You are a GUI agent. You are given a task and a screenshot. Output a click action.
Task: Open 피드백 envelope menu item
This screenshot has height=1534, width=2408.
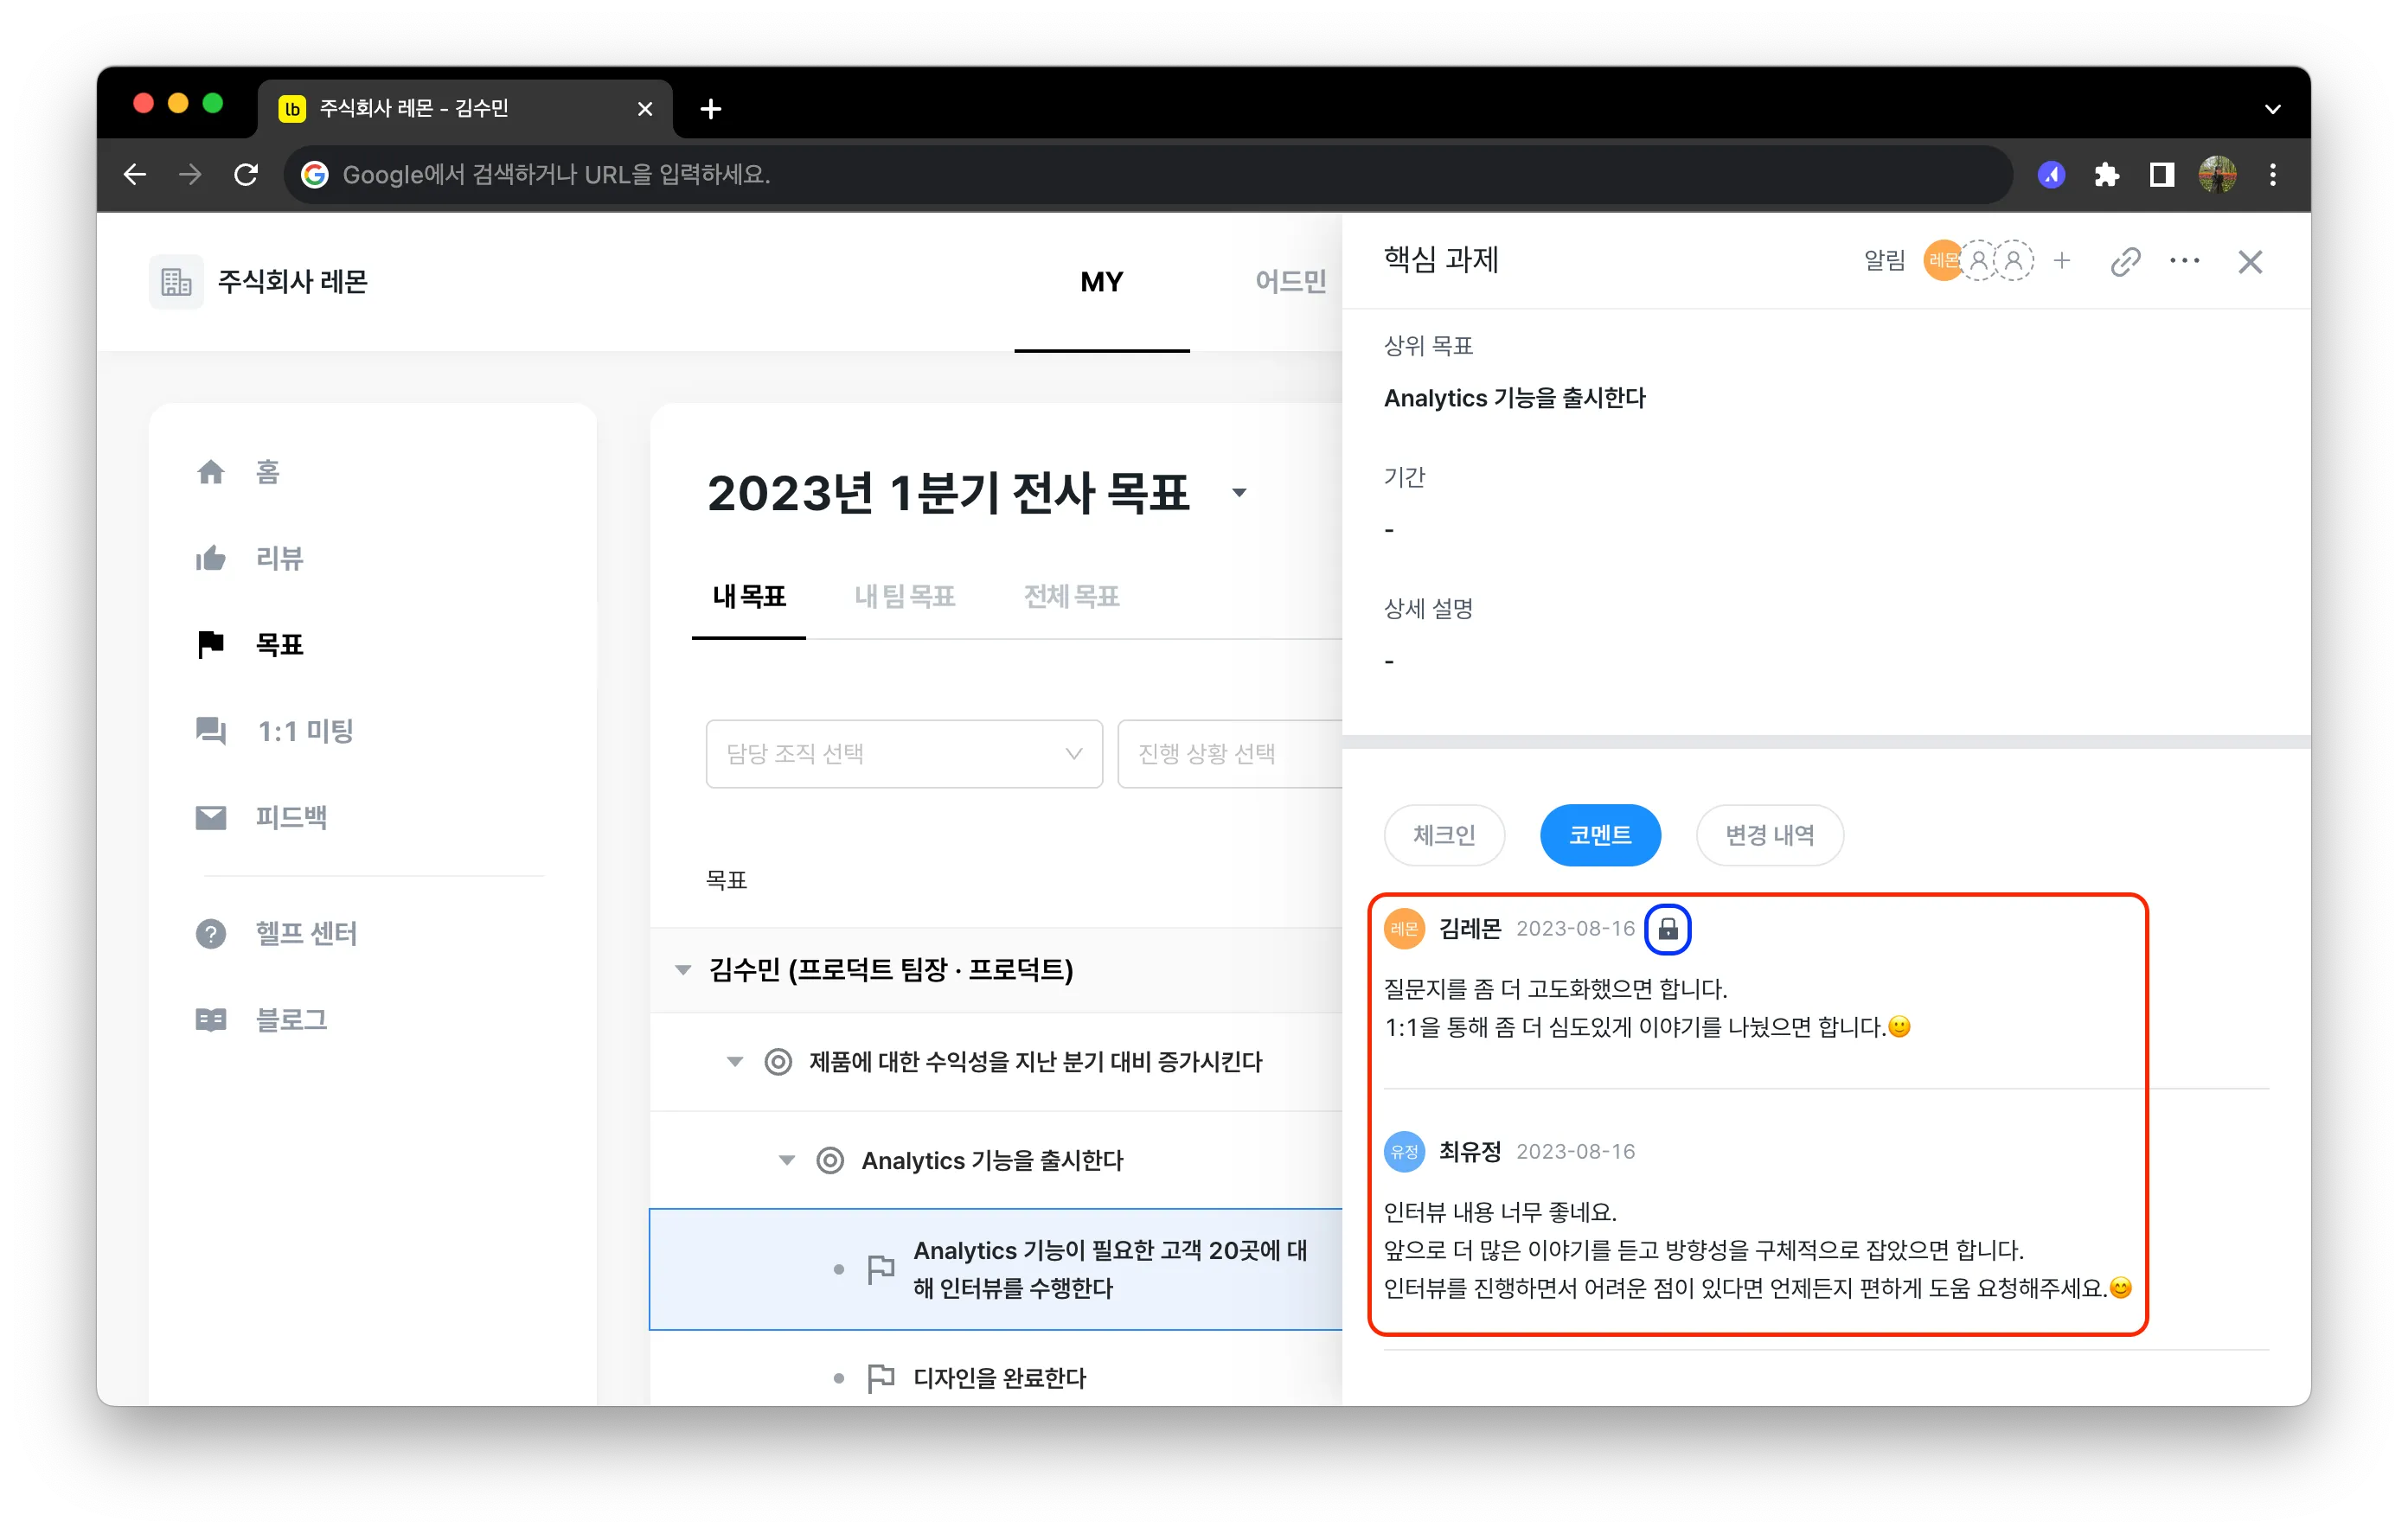262,817
